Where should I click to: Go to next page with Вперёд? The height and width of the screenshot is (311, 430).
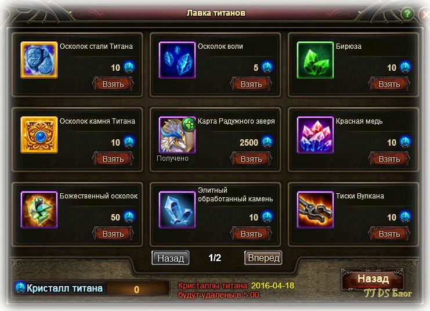[x=263, y=258]
